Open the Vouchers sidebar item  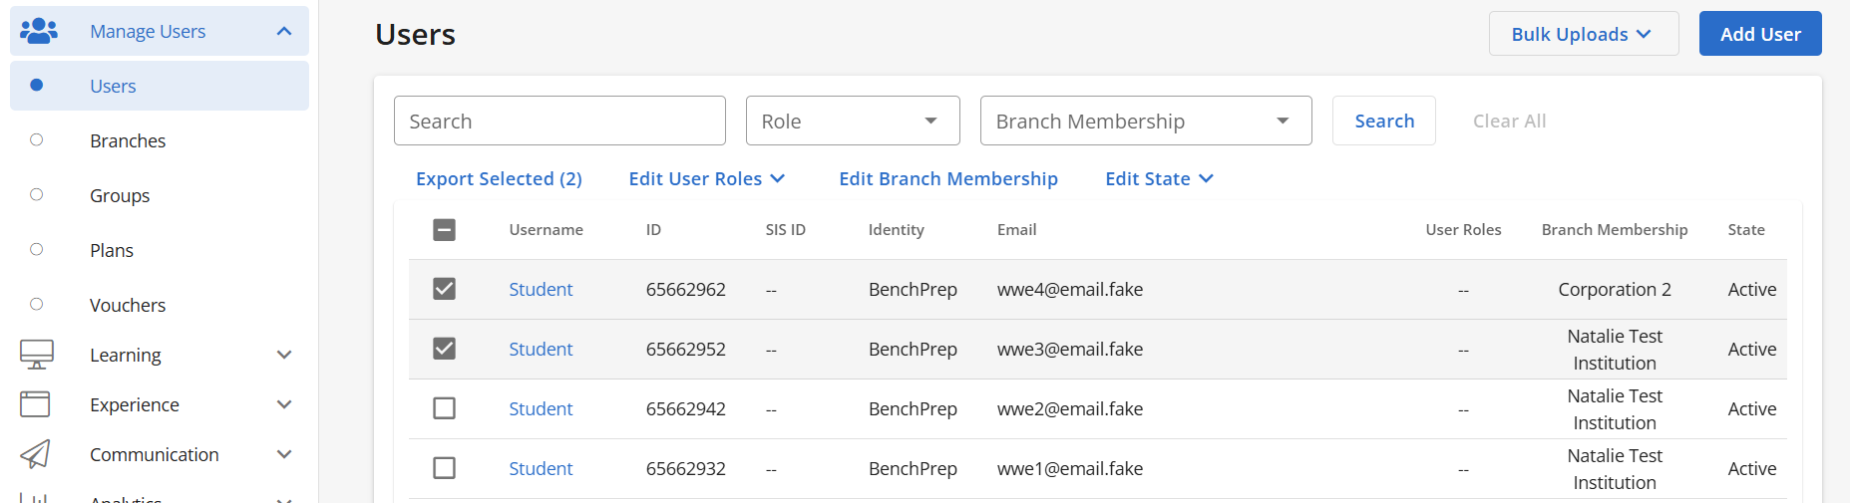tap(160, 305)
